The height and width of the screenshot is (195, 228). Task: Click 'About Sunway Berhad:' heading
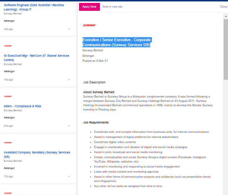[99, 92]
